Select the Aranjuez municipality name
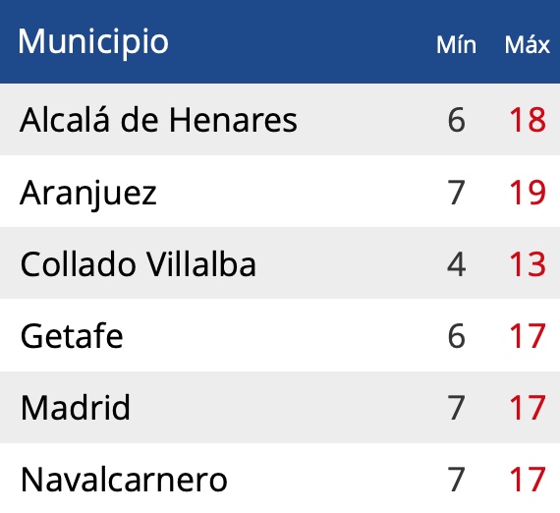Screen dimensions: 560x513 point(88,194)
